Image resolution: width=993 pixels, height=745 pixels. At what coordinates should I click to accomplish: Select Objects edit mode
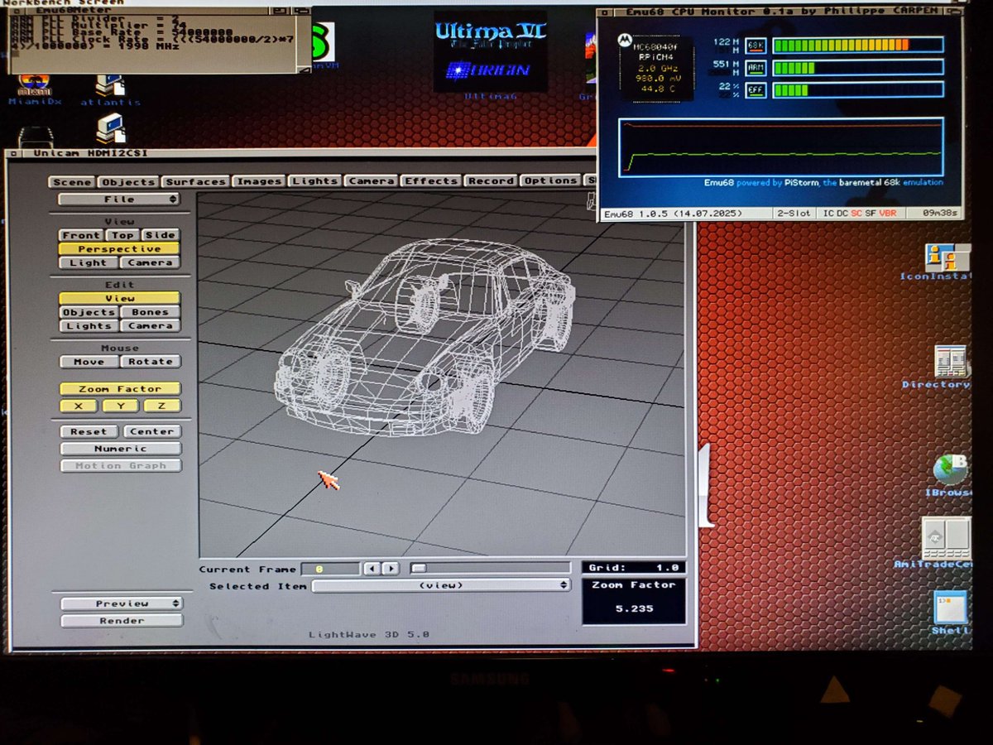click(x=89, y=312)
